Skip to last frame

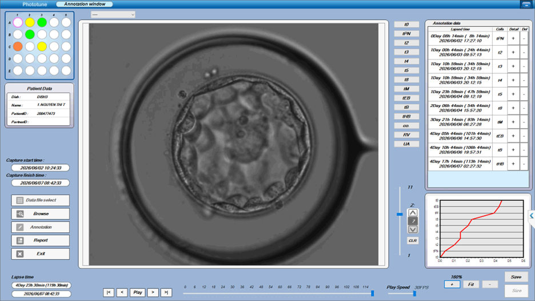[166, 292]
